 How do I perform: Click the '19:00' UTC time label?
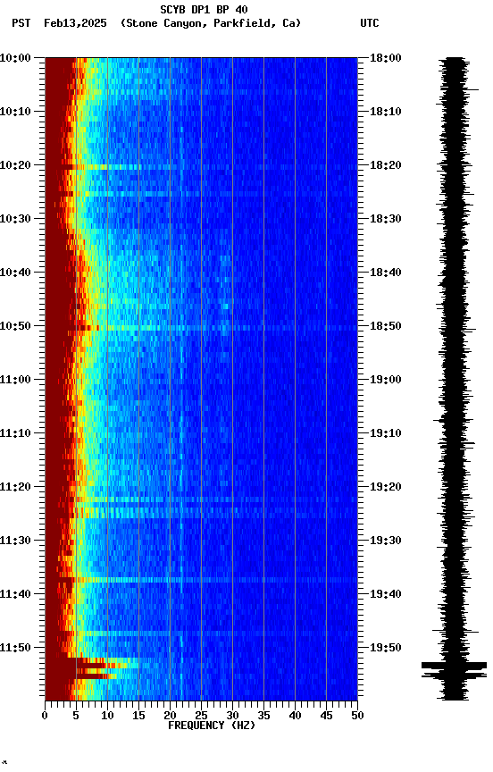[x=386, y=380]
